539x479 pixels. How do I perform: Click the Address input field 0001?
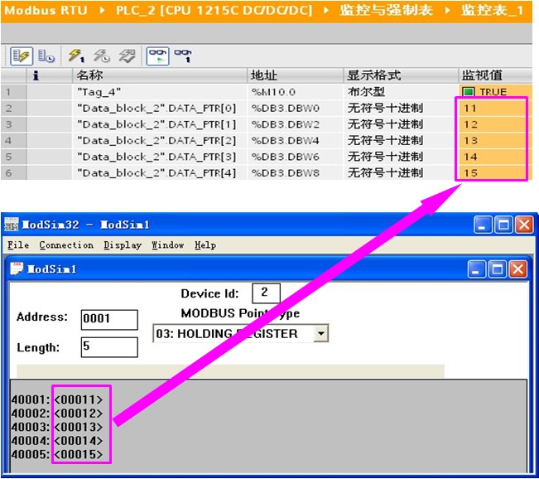[109, 319]
